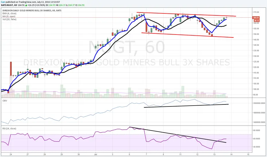Click the EMA (4, close) indicator legend
Image resolution: width=267 pixels, height=157 pixels.
tap(9, 13)
